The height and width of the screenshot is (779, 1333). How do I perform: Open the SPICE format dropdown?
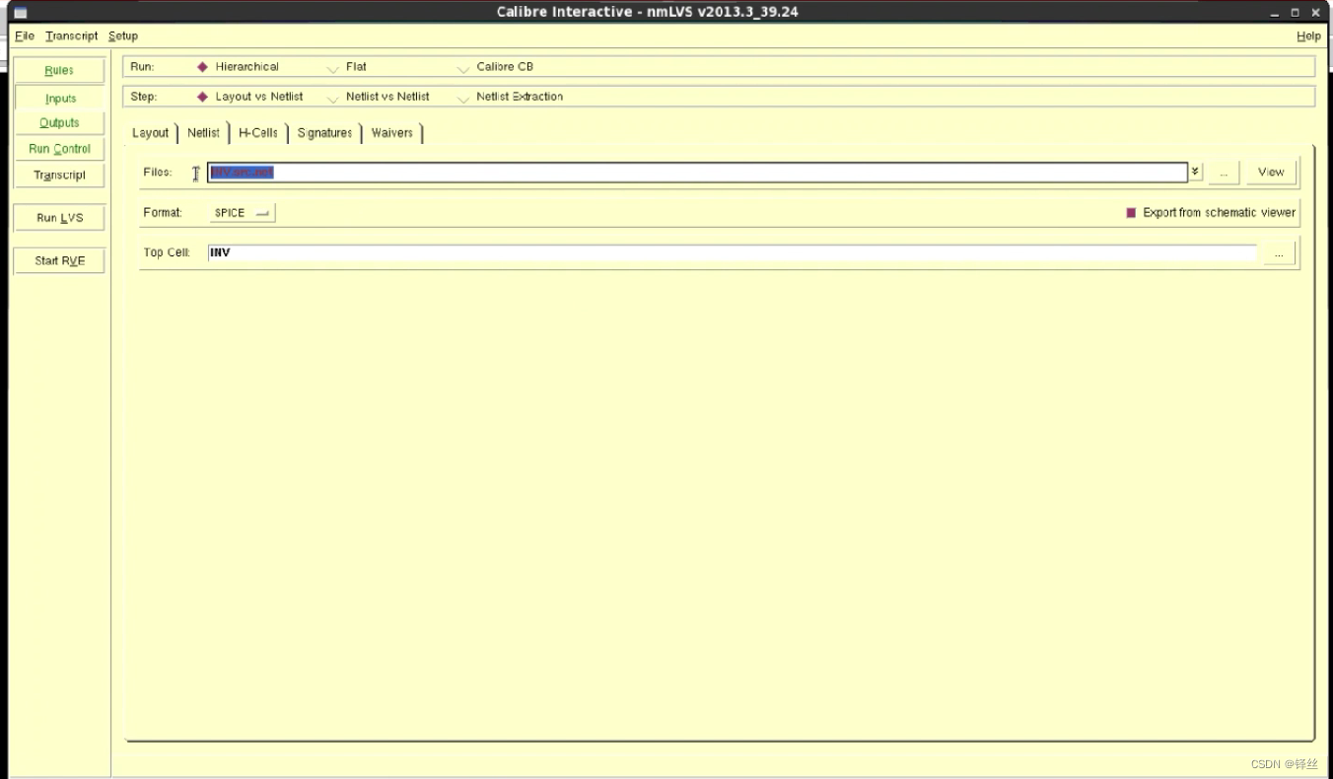[x=242, y=213]
